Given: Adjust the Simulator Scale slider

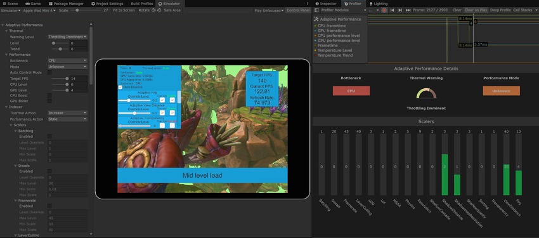Looking at the screenshot, I should point(86,10).
